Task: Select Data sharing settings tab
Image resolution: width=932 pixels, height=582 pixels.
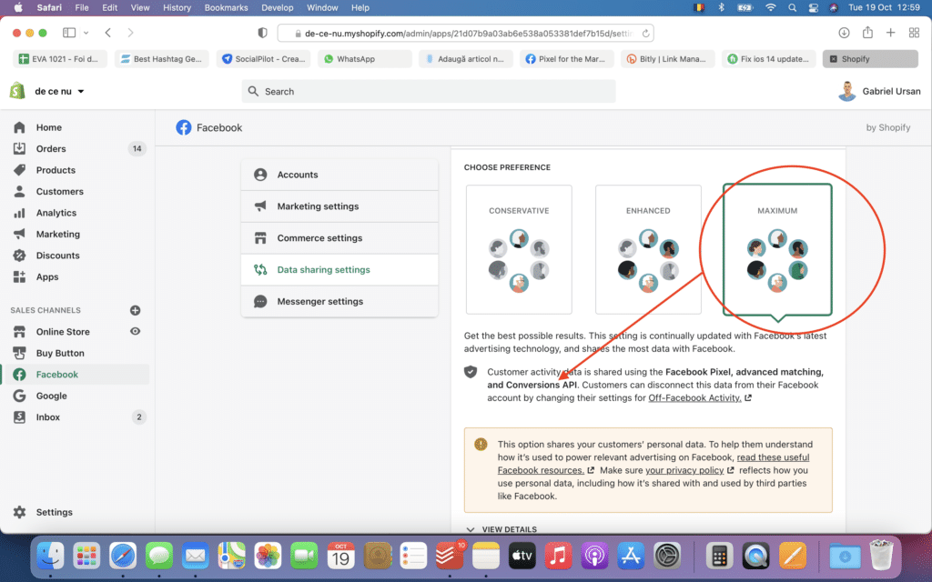Action: tap(339, 269)
